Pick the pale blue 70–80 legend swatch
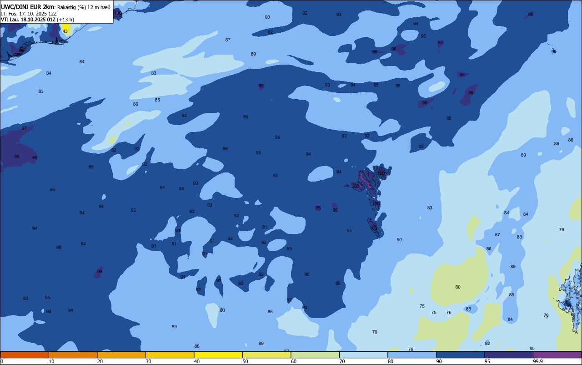The width and height of the screenshot is (582, 365). pyautogui.click(x=363, y=355)
